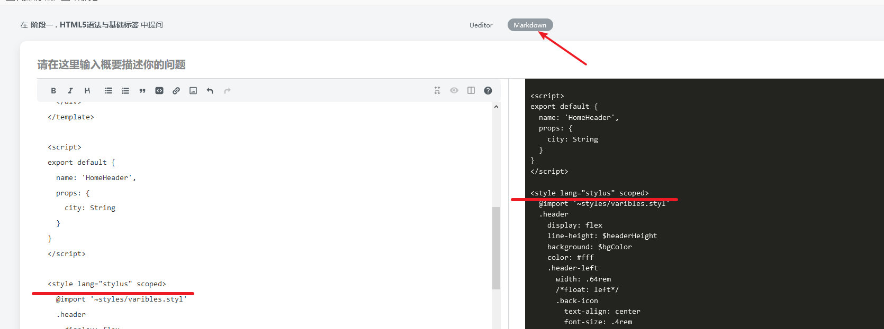Click '<style lang="stylus" scoped>' in the editor
Image resolution: width=884 pixels, height=329 pixels.
pos(107,284)
